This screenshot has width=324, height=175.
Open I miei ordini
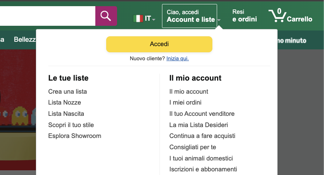point(185,102)
